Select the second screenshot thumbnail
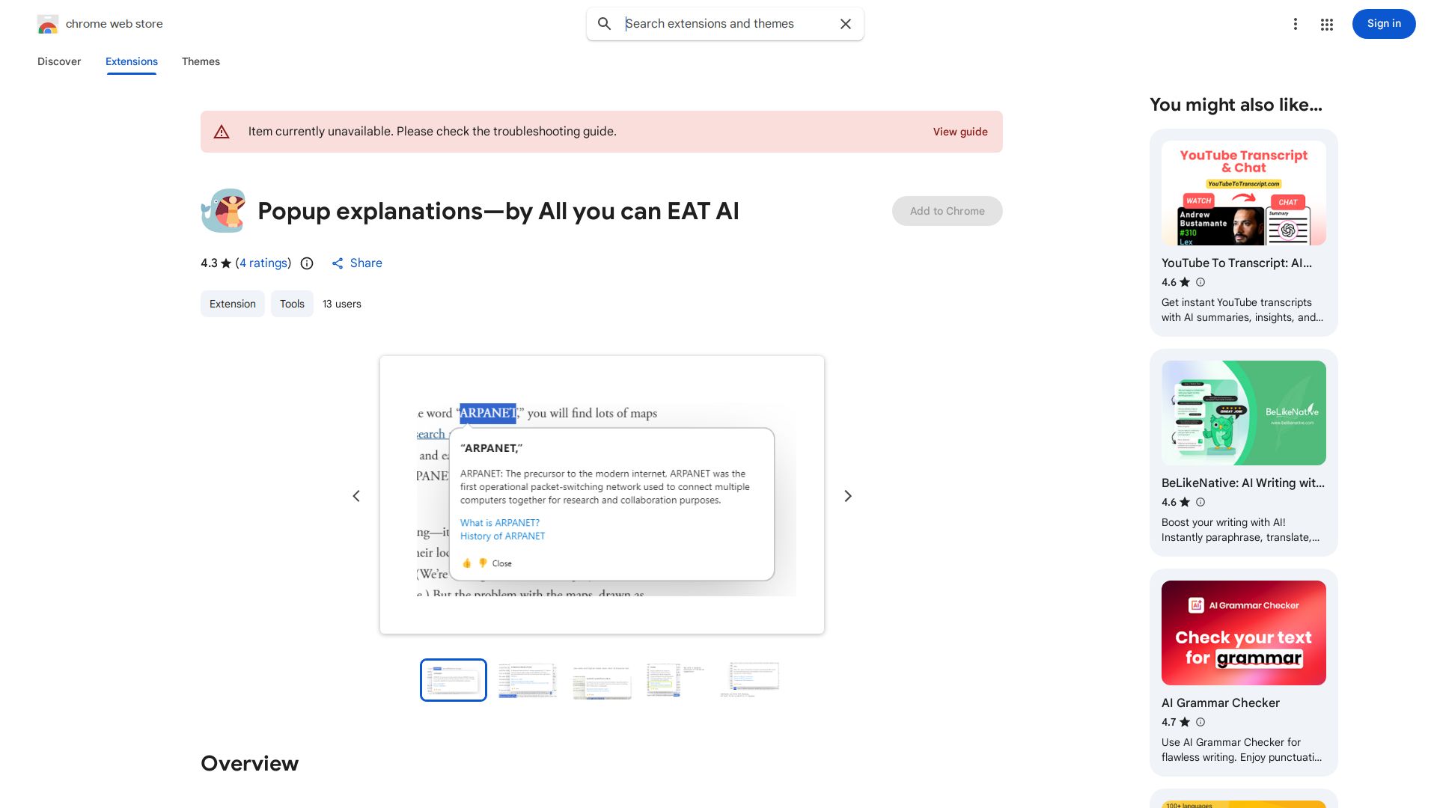Image resolution: width=1437 pixels, height=808 pixels. 528,680
